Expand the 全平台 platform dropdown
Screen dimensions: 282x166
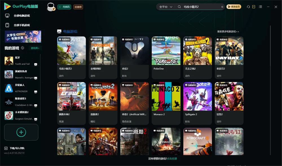click(166, 7)
